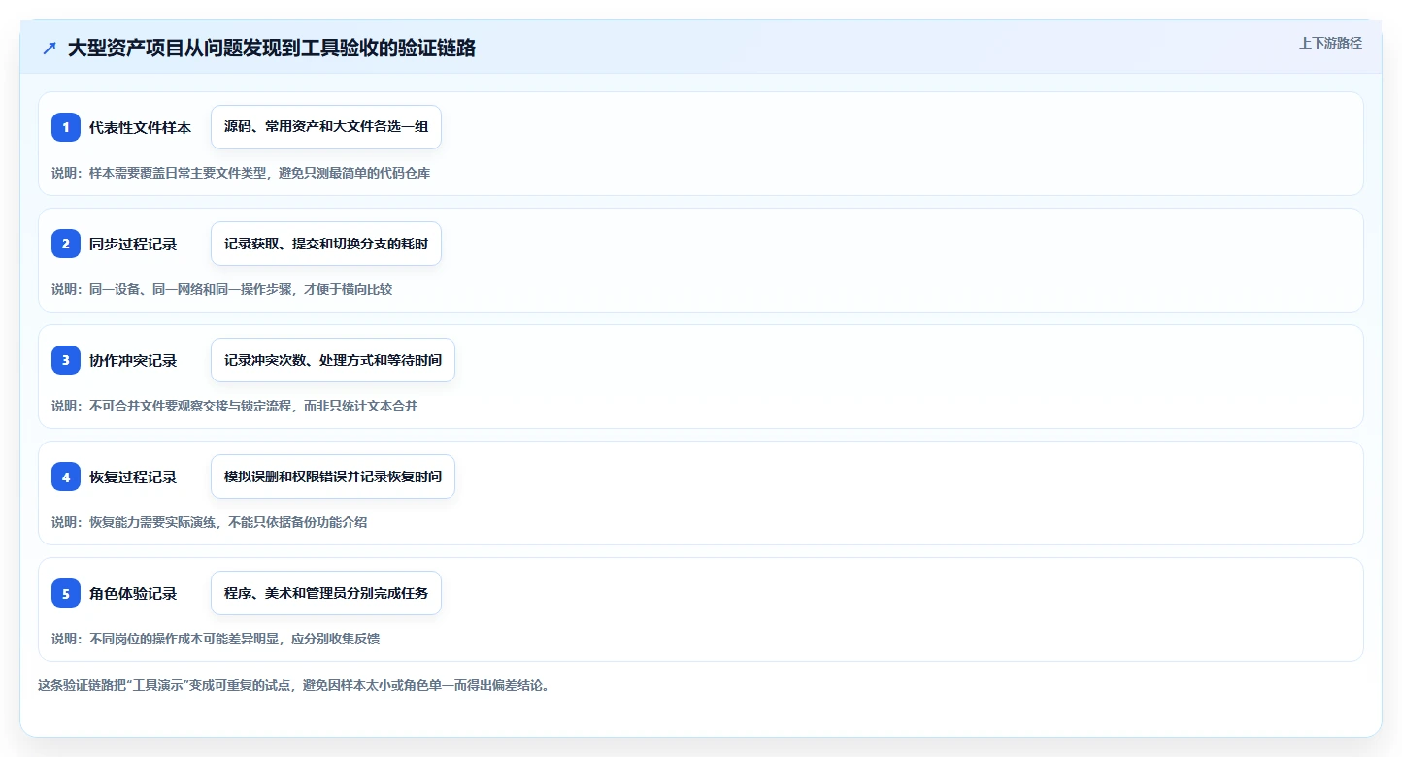This screenshot has width=1402, height=757.
Task: Click the title 大型资产项目从问题发现到工具验收的验证链路
Action: (x=272, y=48)
